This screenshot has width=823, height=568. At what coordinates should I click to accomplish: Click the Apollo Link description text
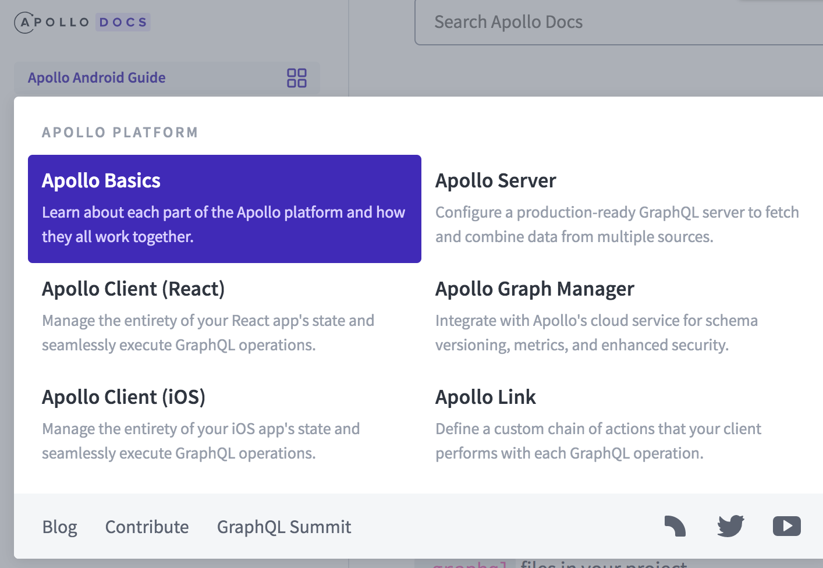coord(598,441)
